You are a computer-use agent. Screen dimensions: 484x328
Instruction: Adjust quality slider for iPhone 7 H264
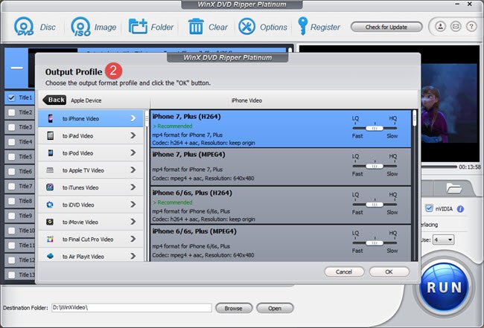pos(375,128)
